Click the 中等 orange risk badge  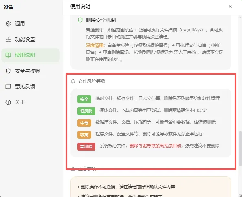[x=84, y=123]
